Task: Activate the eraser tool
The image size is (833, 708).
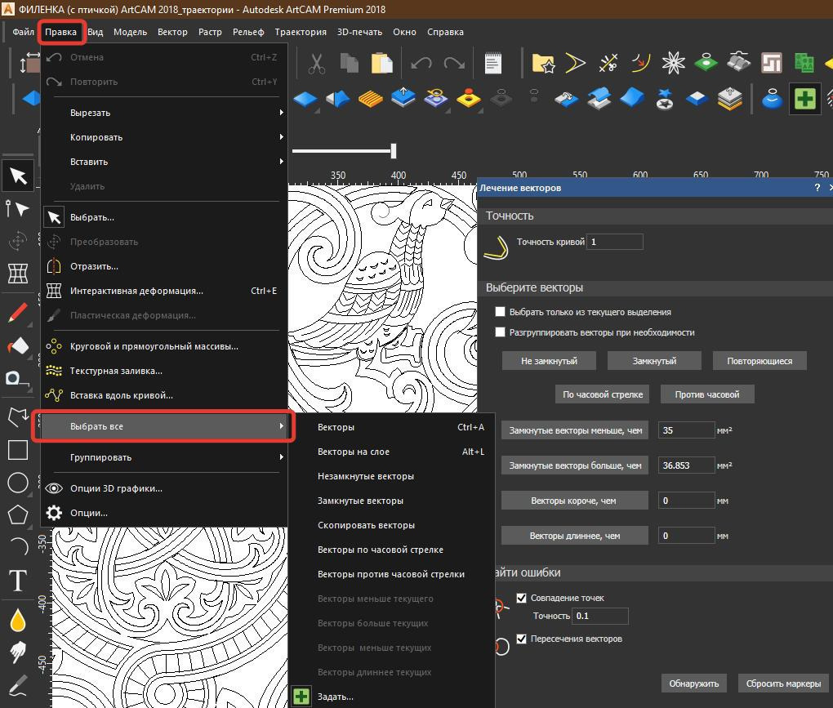Action: point(18,346)
